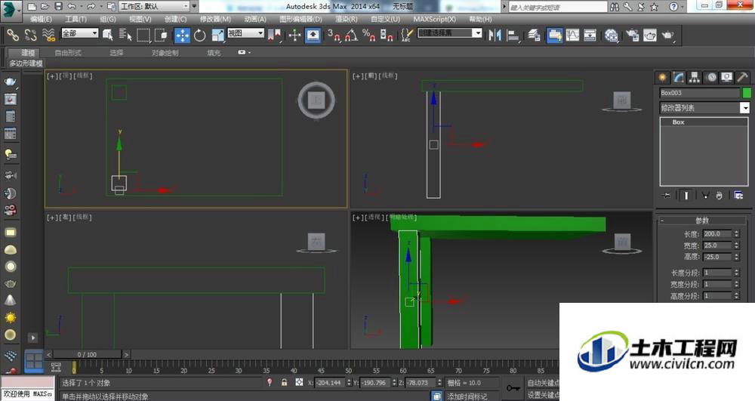Open the Hierarchy panel tab
The image size is (755, 401).
[695, 77]
